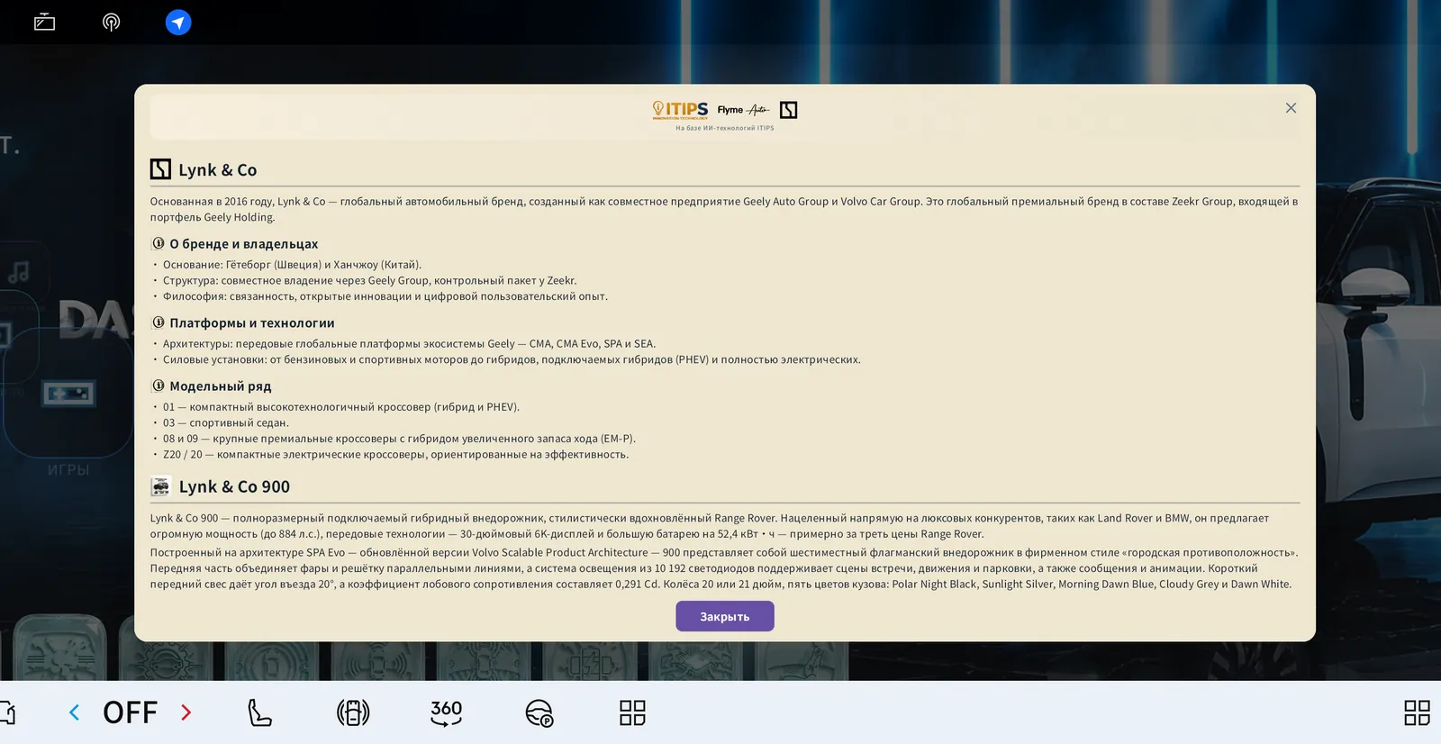This screenshot has width=1441, height=744.
Task: Select the Lynk & Co 900 heading
Action: pos(234,486)
